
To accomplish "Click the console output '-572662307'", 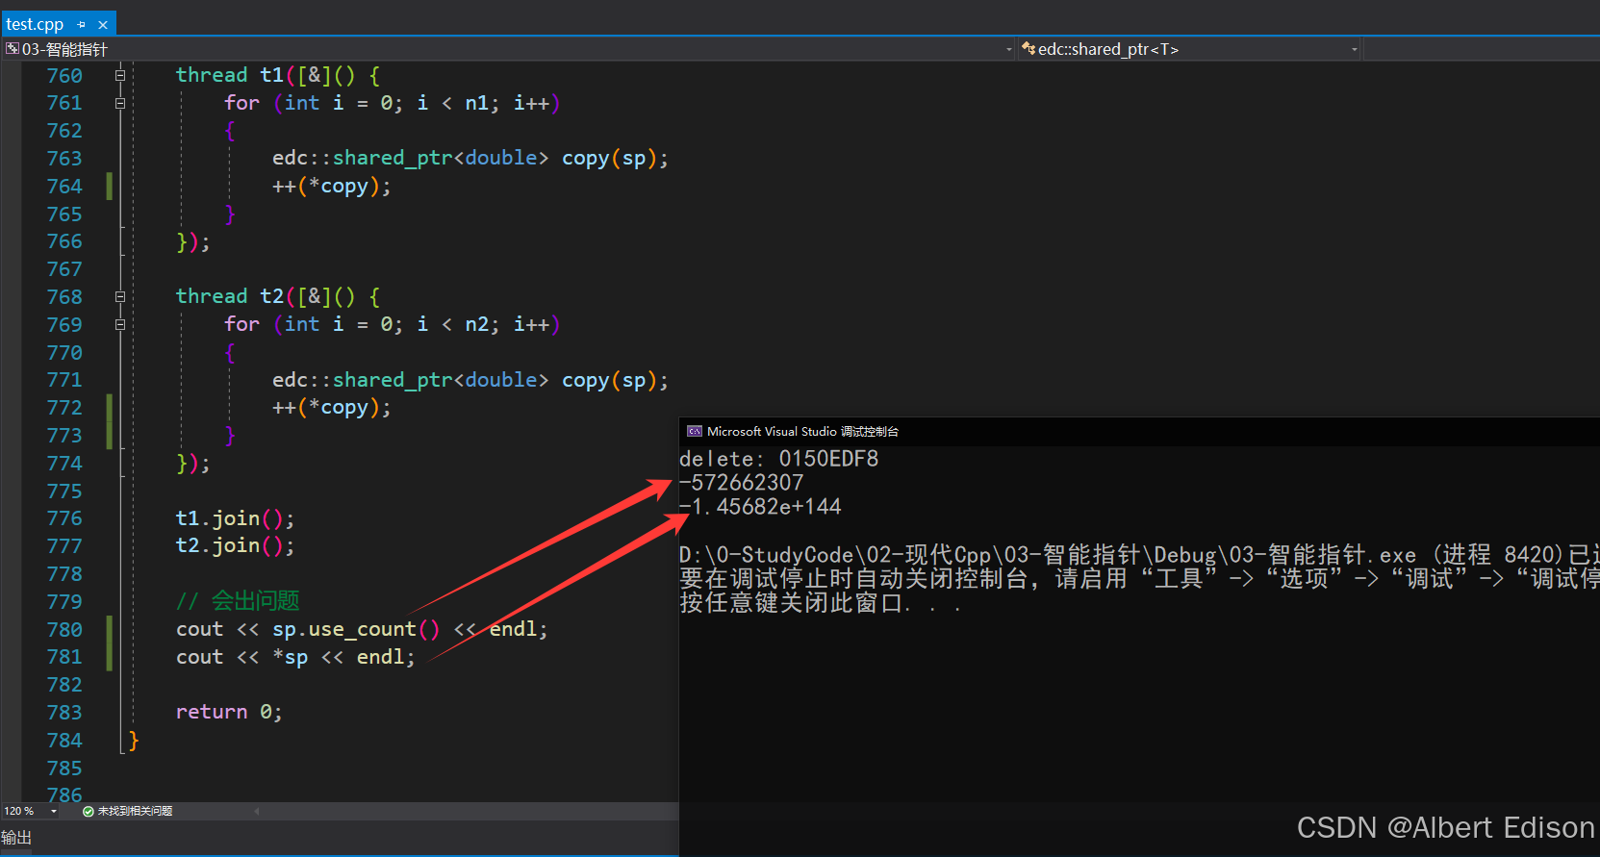I will (741, 483).
